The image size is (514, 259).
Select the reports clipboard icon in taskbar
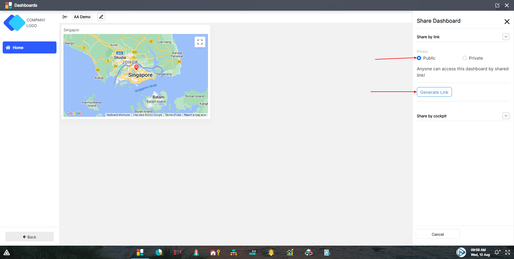[327, 252]
